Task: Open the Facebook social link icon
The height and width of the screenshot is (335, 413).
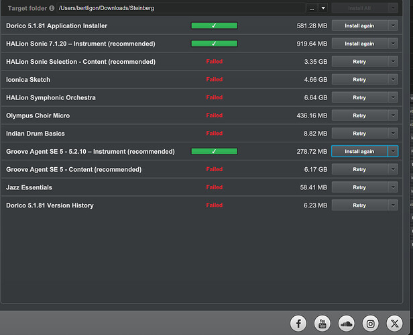Action: click(298, 324)
